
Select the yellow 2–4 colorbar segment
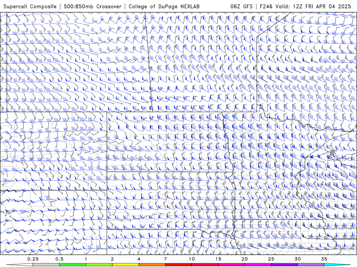125,265
